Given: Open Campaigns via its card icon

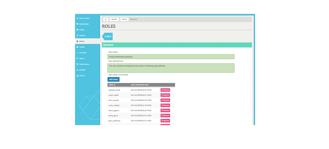Looking at the screenshot, I should point(77,24).
